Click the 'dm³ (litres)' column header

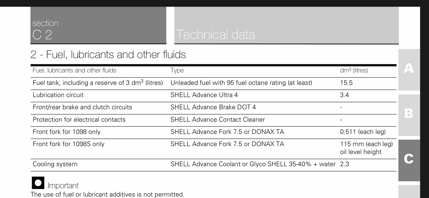(x=354, y=70)
